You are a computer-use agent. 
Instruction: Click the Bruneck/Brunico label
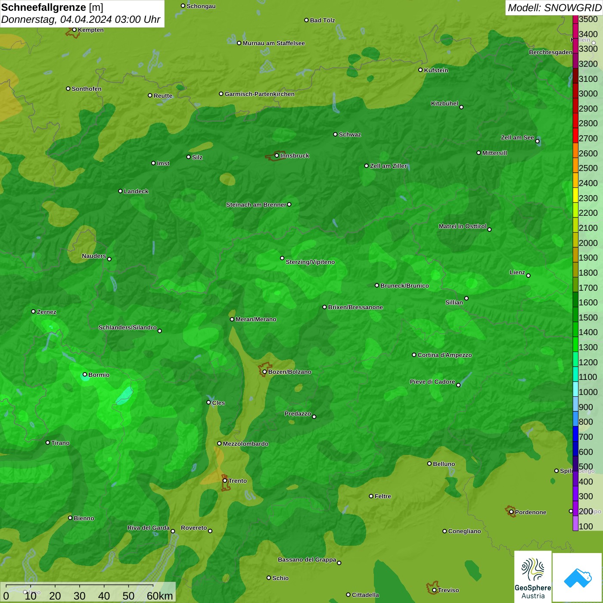click(x=404, y=286)
